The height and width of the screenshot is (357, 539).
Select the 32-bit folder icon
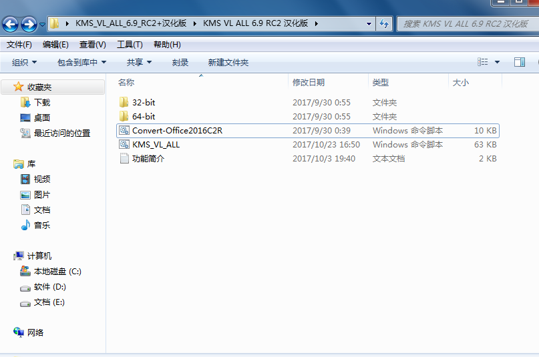pyautogui.click(x=124, y=102)
